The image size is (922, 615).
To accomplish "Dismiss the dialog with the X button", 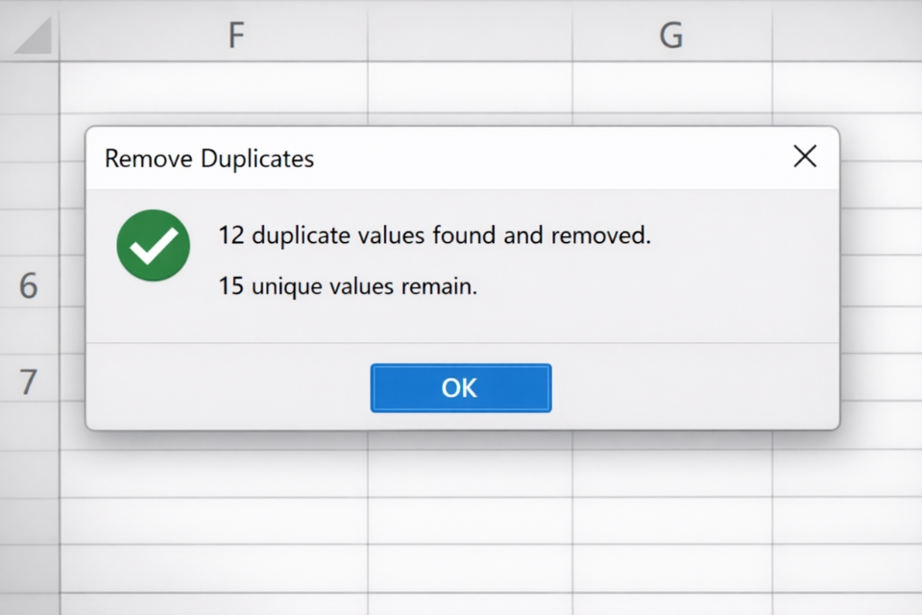I will pos(805,157).
